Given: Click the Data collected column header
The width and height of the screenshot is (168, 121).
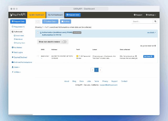Looking at the screenshot, I should click(125, 49).
